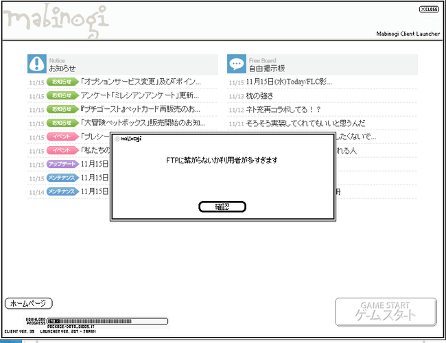The image size is (446, 343).
Task: Click the dialog message FTPに繋がらないか利用者が多すぎます
Action: tap(222, 160)
